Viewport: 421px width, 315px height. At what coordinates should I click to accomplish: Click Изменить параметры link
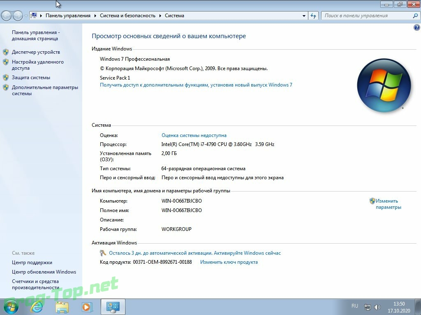point(388,204)
